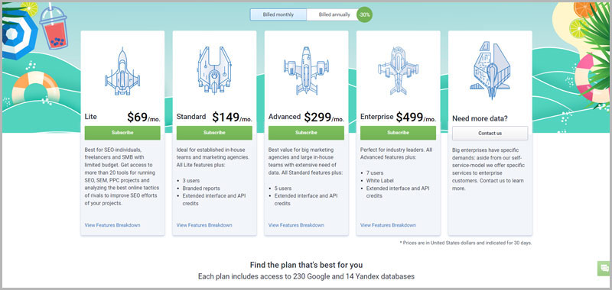This screenshot has height=290, width=612.
Task: Click the Advanced plan spaceship icon
Action: click(306, 71)
